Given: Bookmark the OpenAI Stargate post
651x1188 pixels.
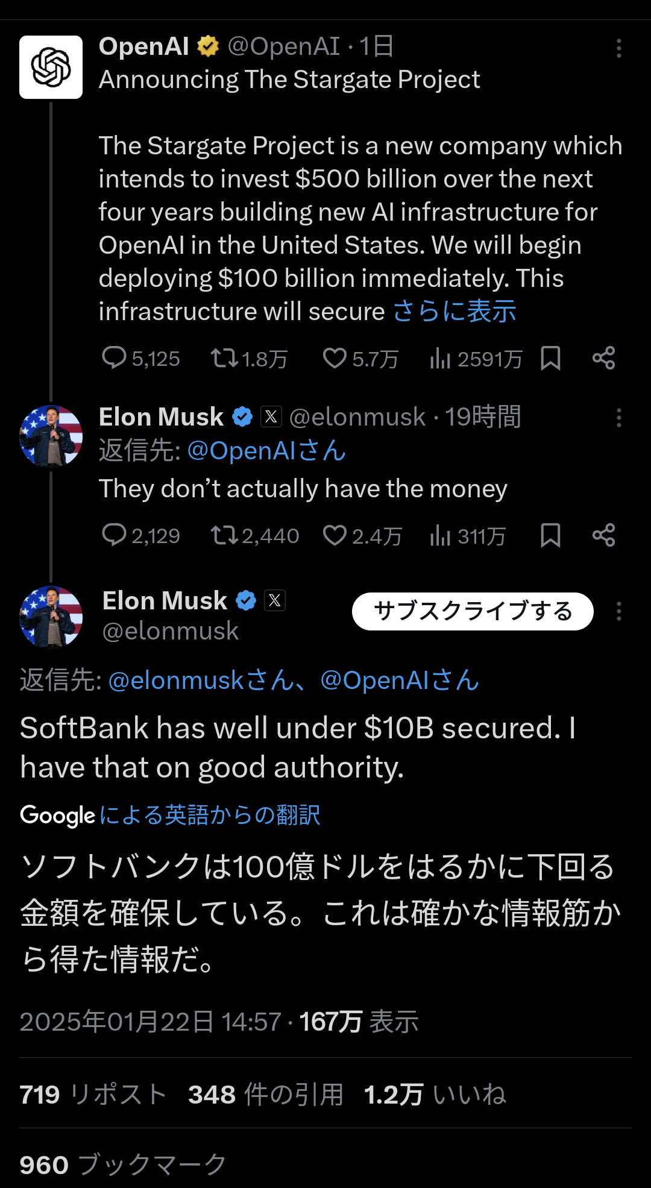Looking at the screenshot, I should click(550, 358).
